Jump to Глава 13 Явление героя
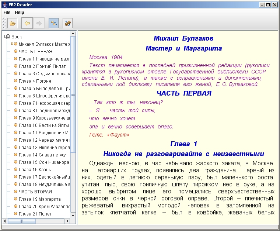This screenshot has height=231, width=280. click(44, 147)
